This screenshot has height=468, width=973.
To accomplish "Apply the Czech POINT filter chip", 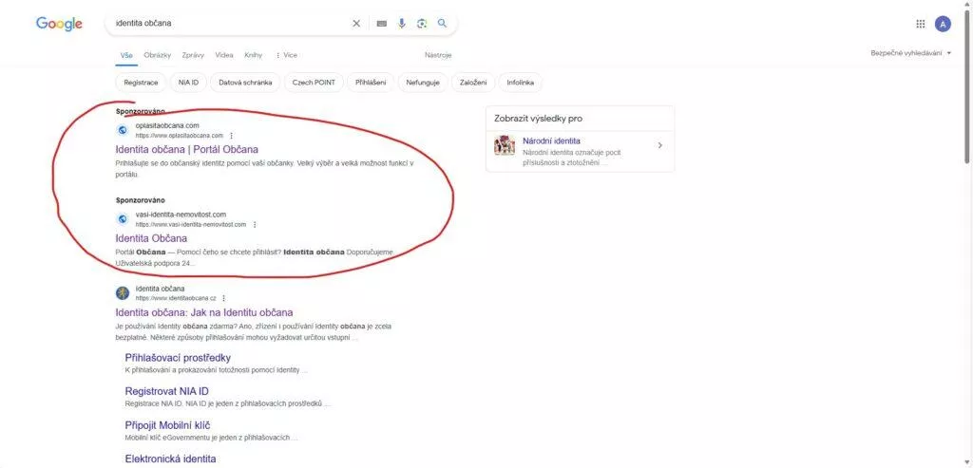I will click(314, 83).
